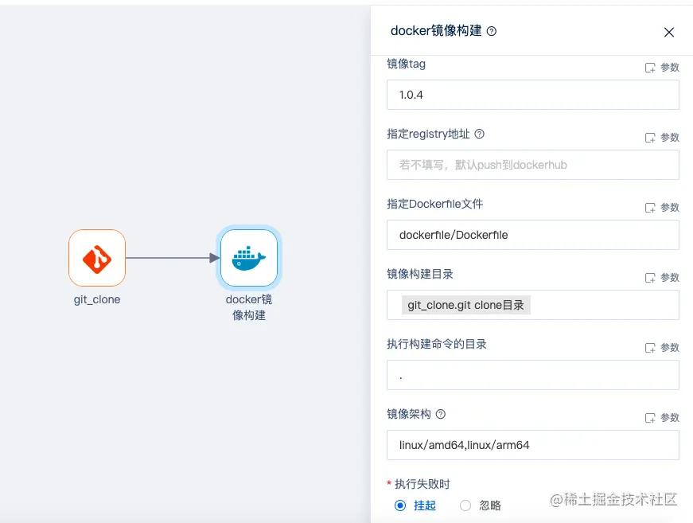Select the git_clone node icon

click(x=97, y=258)
